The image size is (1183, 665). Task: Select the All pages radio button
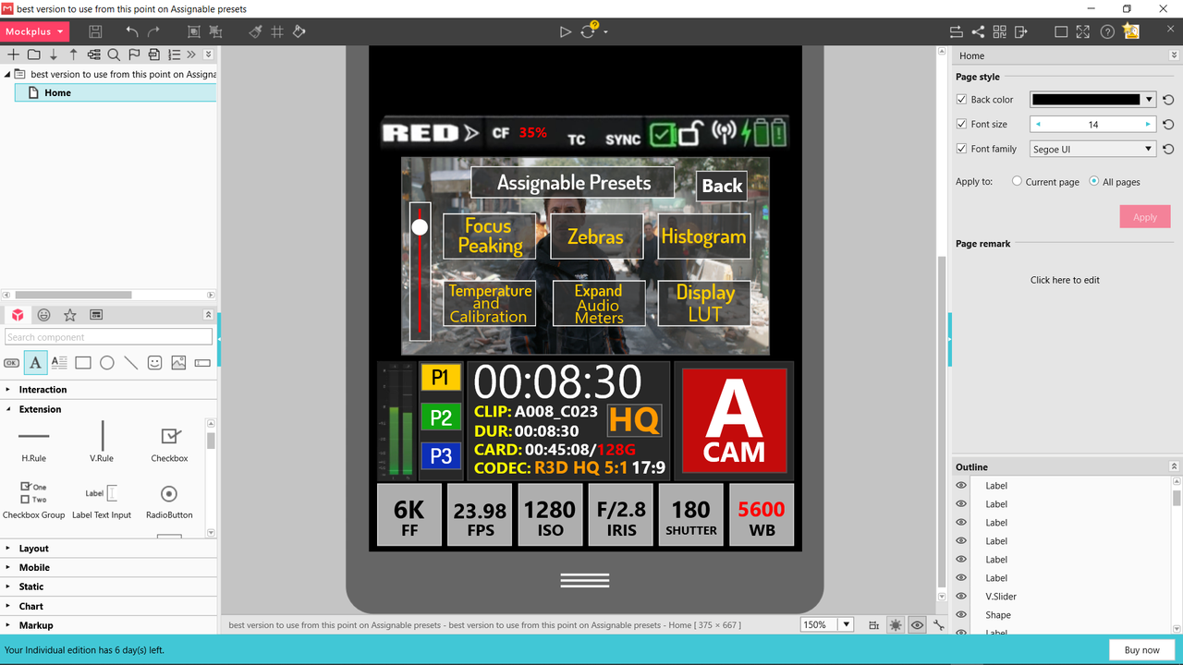[1094, 182]
